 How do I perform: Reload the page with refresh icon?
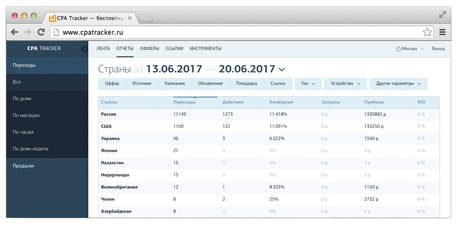(x=41, y=32)
